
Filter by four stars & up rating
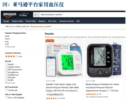point(14,56)
